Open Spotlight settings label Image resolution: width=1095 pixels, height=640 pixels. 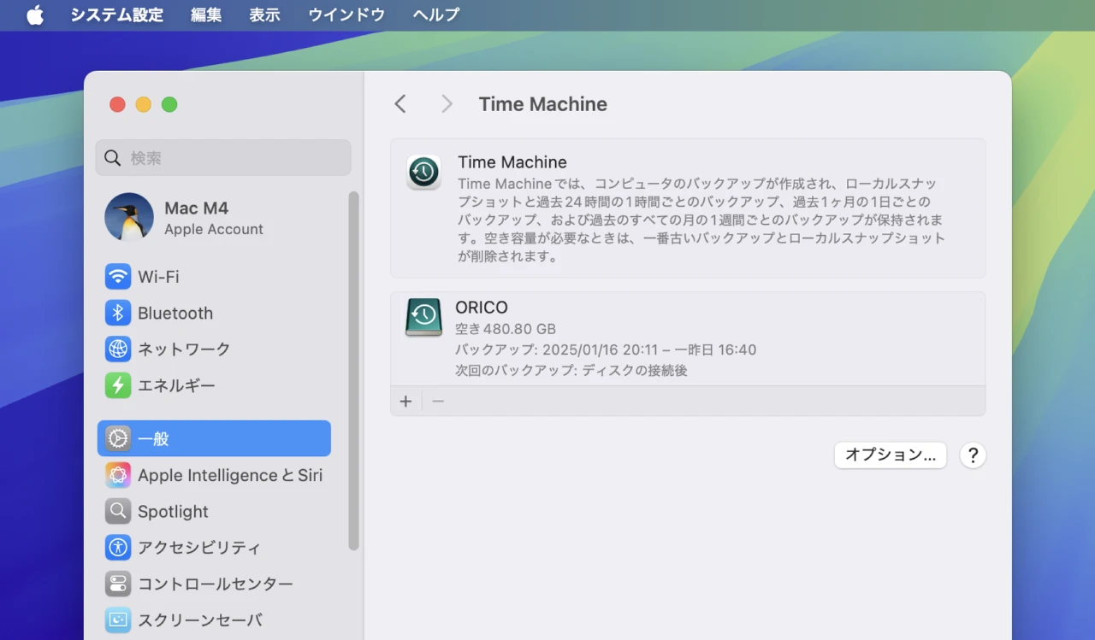click(173, 511)
